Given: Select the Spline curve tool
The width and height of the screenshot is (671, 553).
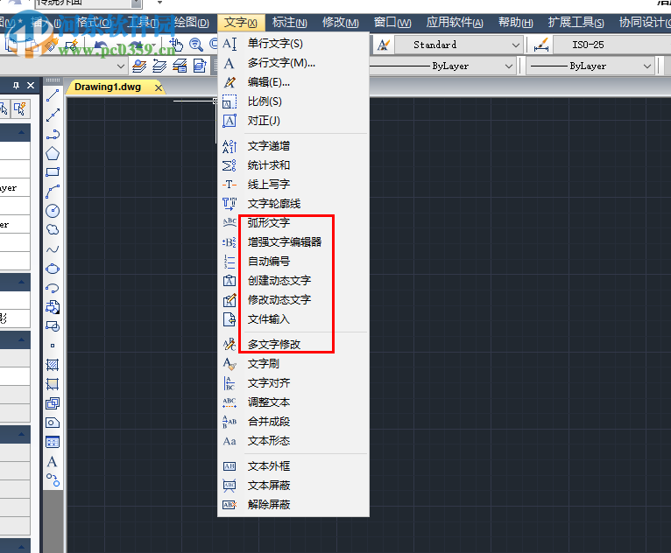Looking at the screenshot, I should [x=53, y=249].
